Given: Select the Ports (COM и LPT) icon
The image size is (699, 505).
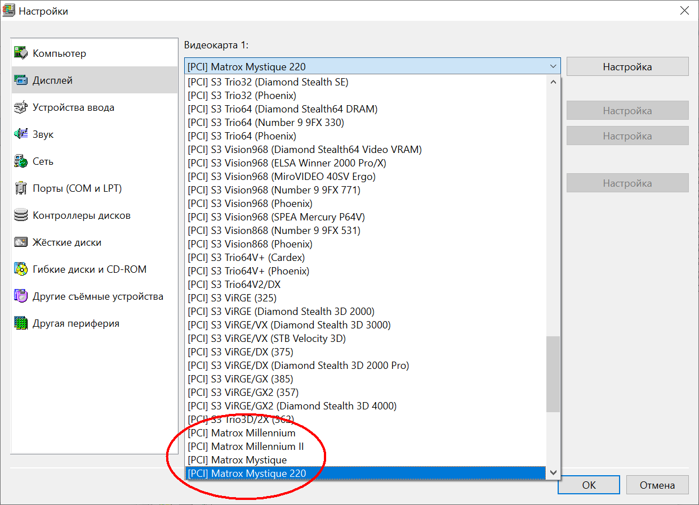Looking at the screenshot, I should [21, 188].
